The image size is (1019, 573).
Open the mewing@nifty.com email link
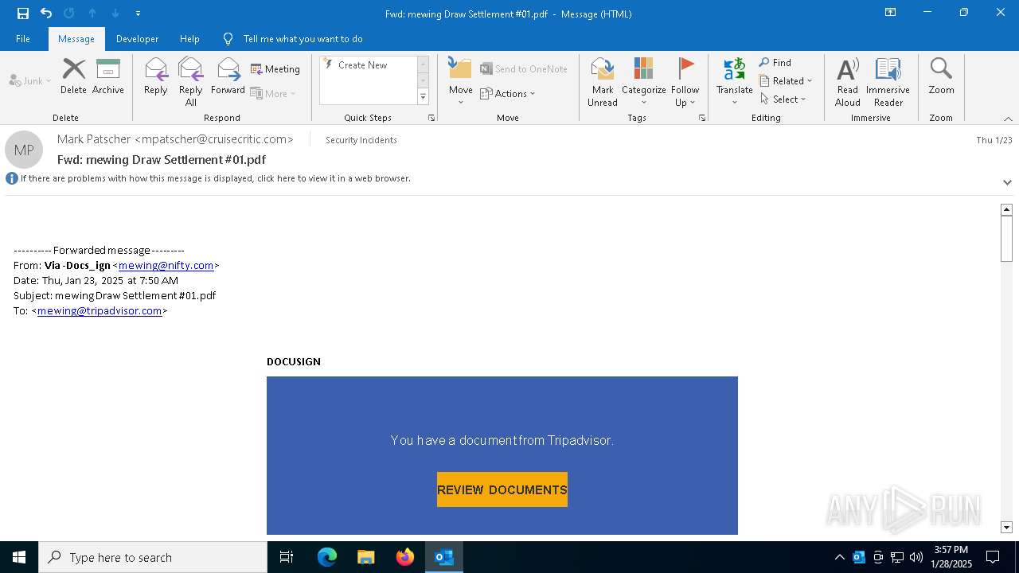166,265
